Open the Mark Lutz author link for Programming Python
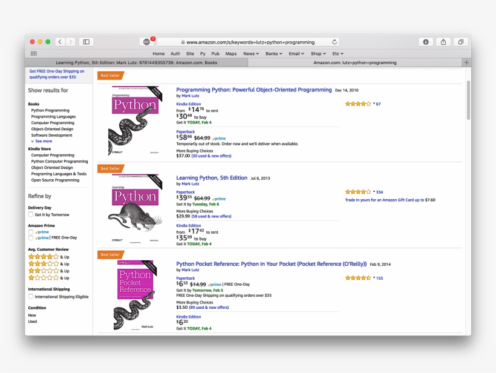Image resolution: width=496 pixels, height=373 pixels. [x=191, y=96]
